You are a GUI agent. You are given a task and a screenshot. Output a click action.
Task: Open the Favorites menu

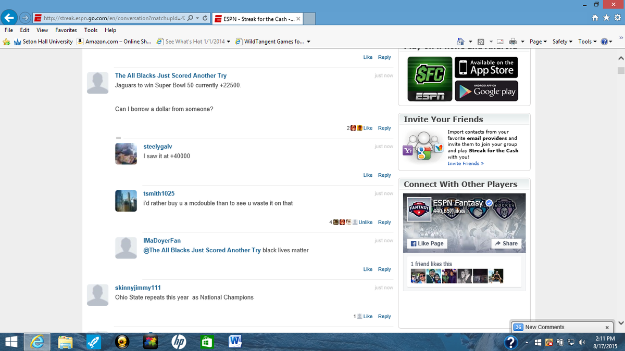pyautogui.click(x=66, y=30)
